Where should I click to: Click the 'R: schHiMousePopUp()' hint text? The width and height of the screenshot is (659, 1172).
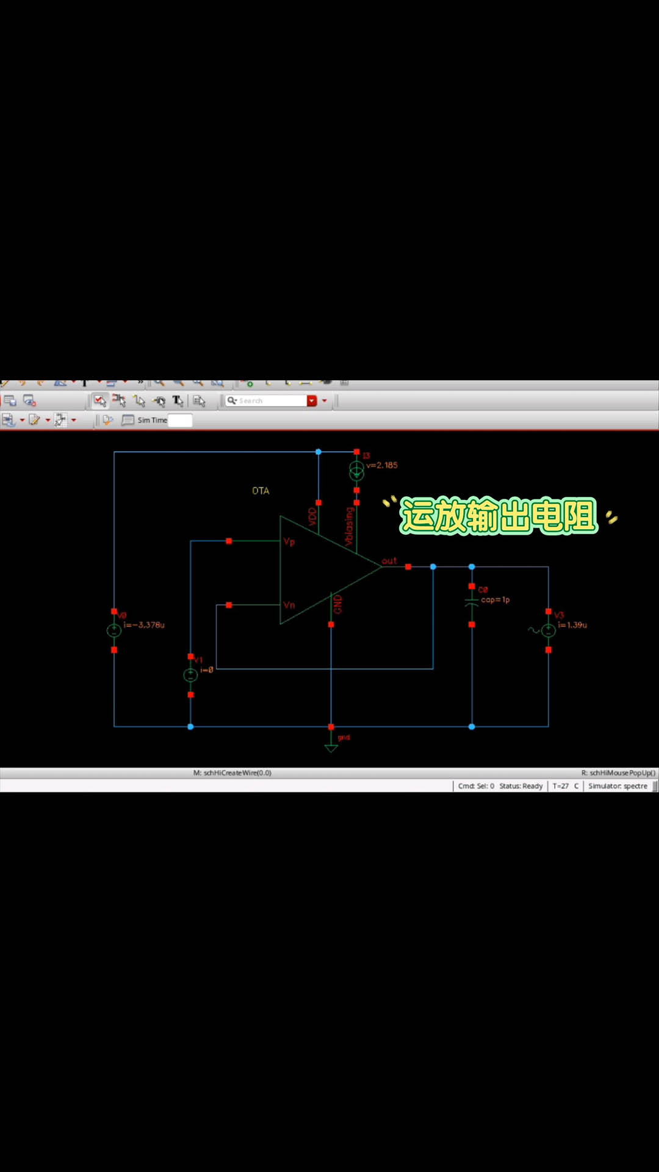click(618, 773)
